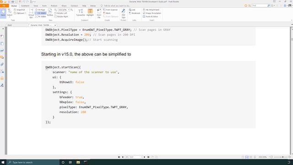
Task: Switch to the Home ribbon tab
Action: 14,6
